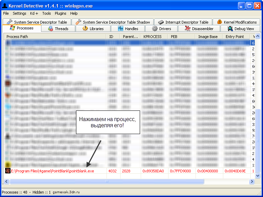Maximize the Kernel Detective window
This screenshot has width=263, height=197.
click(x=249, y=6)
